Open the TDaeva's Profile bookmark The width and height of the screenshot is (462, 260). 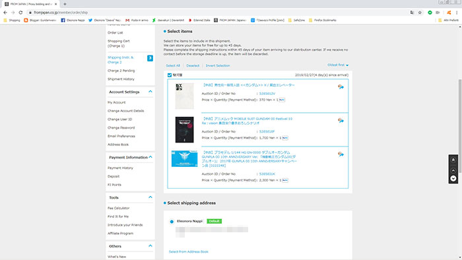(x=267, y=20)
